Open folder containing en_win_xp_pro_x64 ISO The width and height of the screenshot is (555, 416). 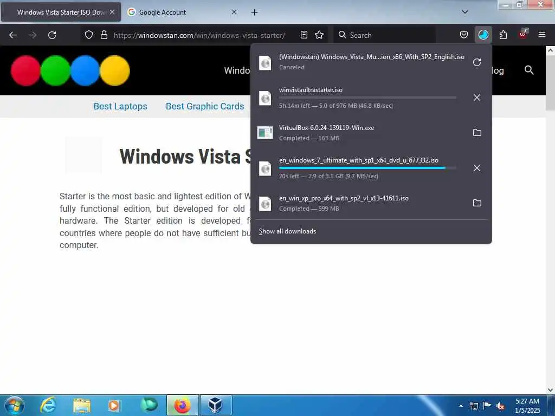477,203
